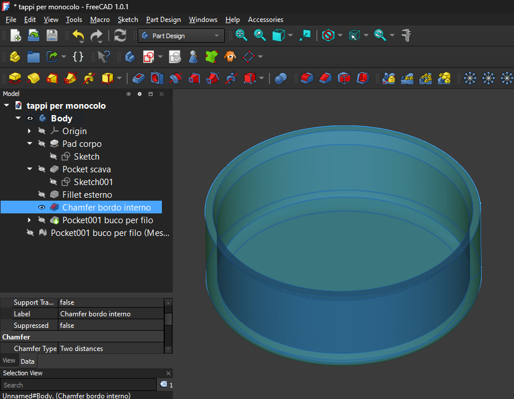Open the measure caliper tool
The image size is (514, 399).
406,35
